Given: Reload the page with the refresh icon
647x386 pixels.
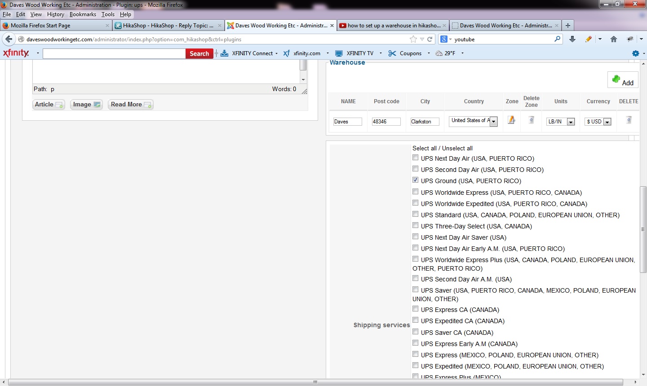Looking at the screenshot, I should pyautogui.click(x=430, y=39).
